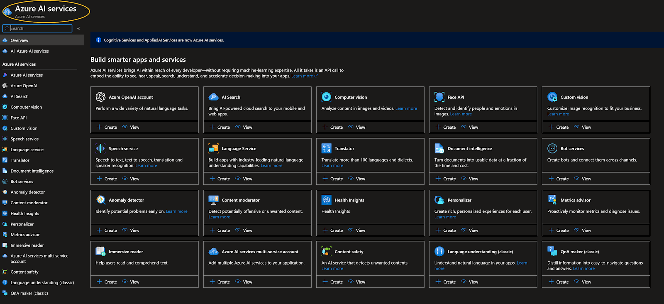Click the Language understanding (classic) card icon
Screen dimensions: 664x304
(x=439, y=251)
